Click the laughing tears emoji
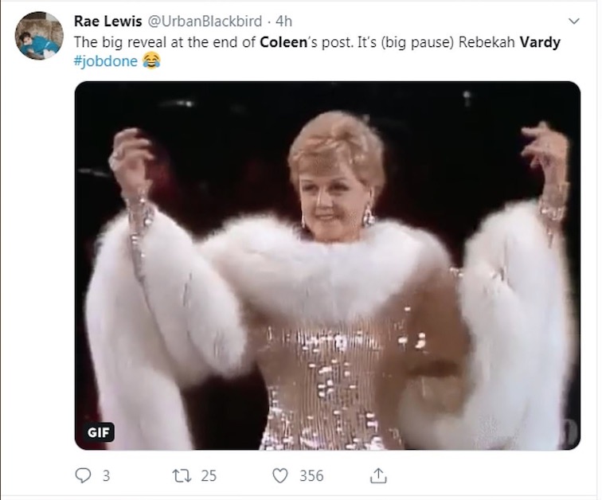This screenshot has height=500, width=602. click(151, 61)
